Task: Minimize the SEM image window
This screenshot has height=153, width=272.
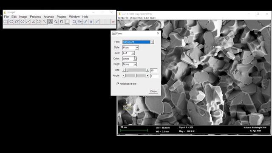Action: pos(249,14)
